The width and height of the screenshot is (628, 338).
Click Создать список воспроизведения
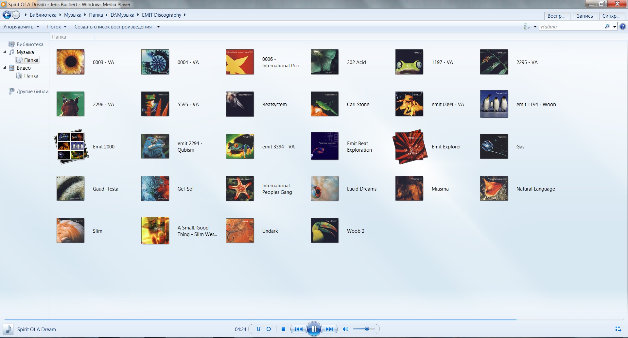point(113,27)
